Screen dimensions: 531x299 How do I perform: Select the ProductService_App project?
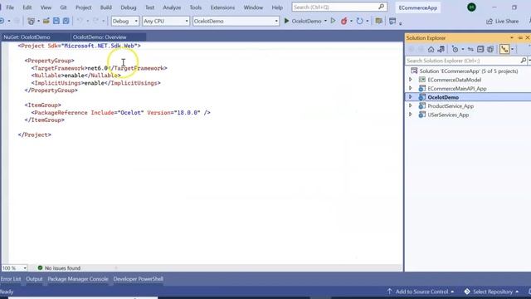(x=451, y=106)
